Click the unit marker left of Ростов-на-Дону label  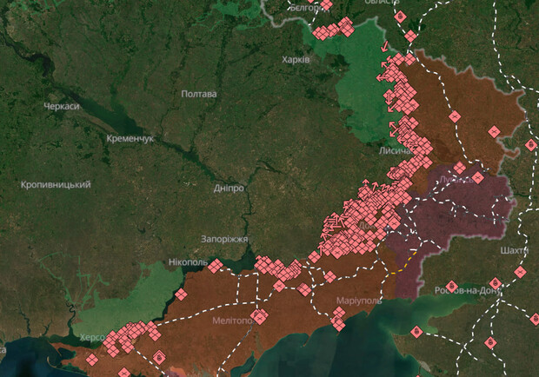pos(451,288)
